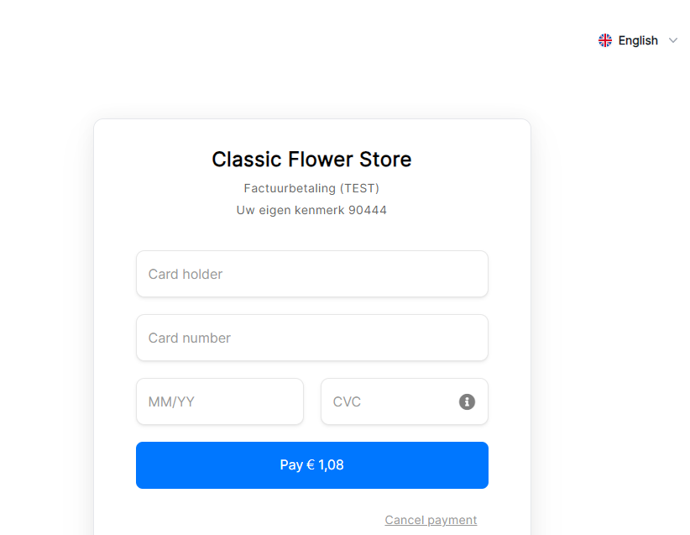Select the Card number input
Image resolution: width=690 pixels, height=535 pixels.
312,338
